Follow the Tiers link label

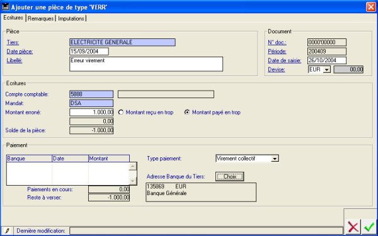(x=13, y=42)
